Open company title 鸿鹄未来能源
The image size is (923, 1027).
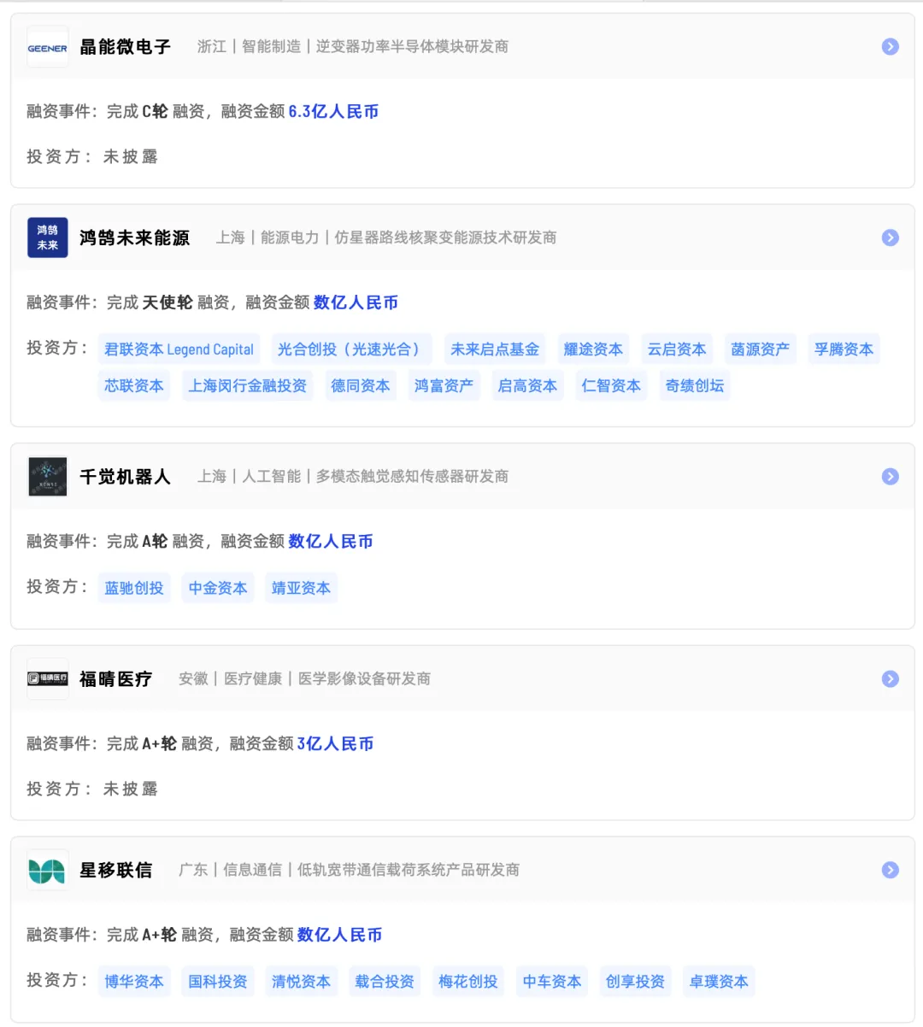(135, 238)
